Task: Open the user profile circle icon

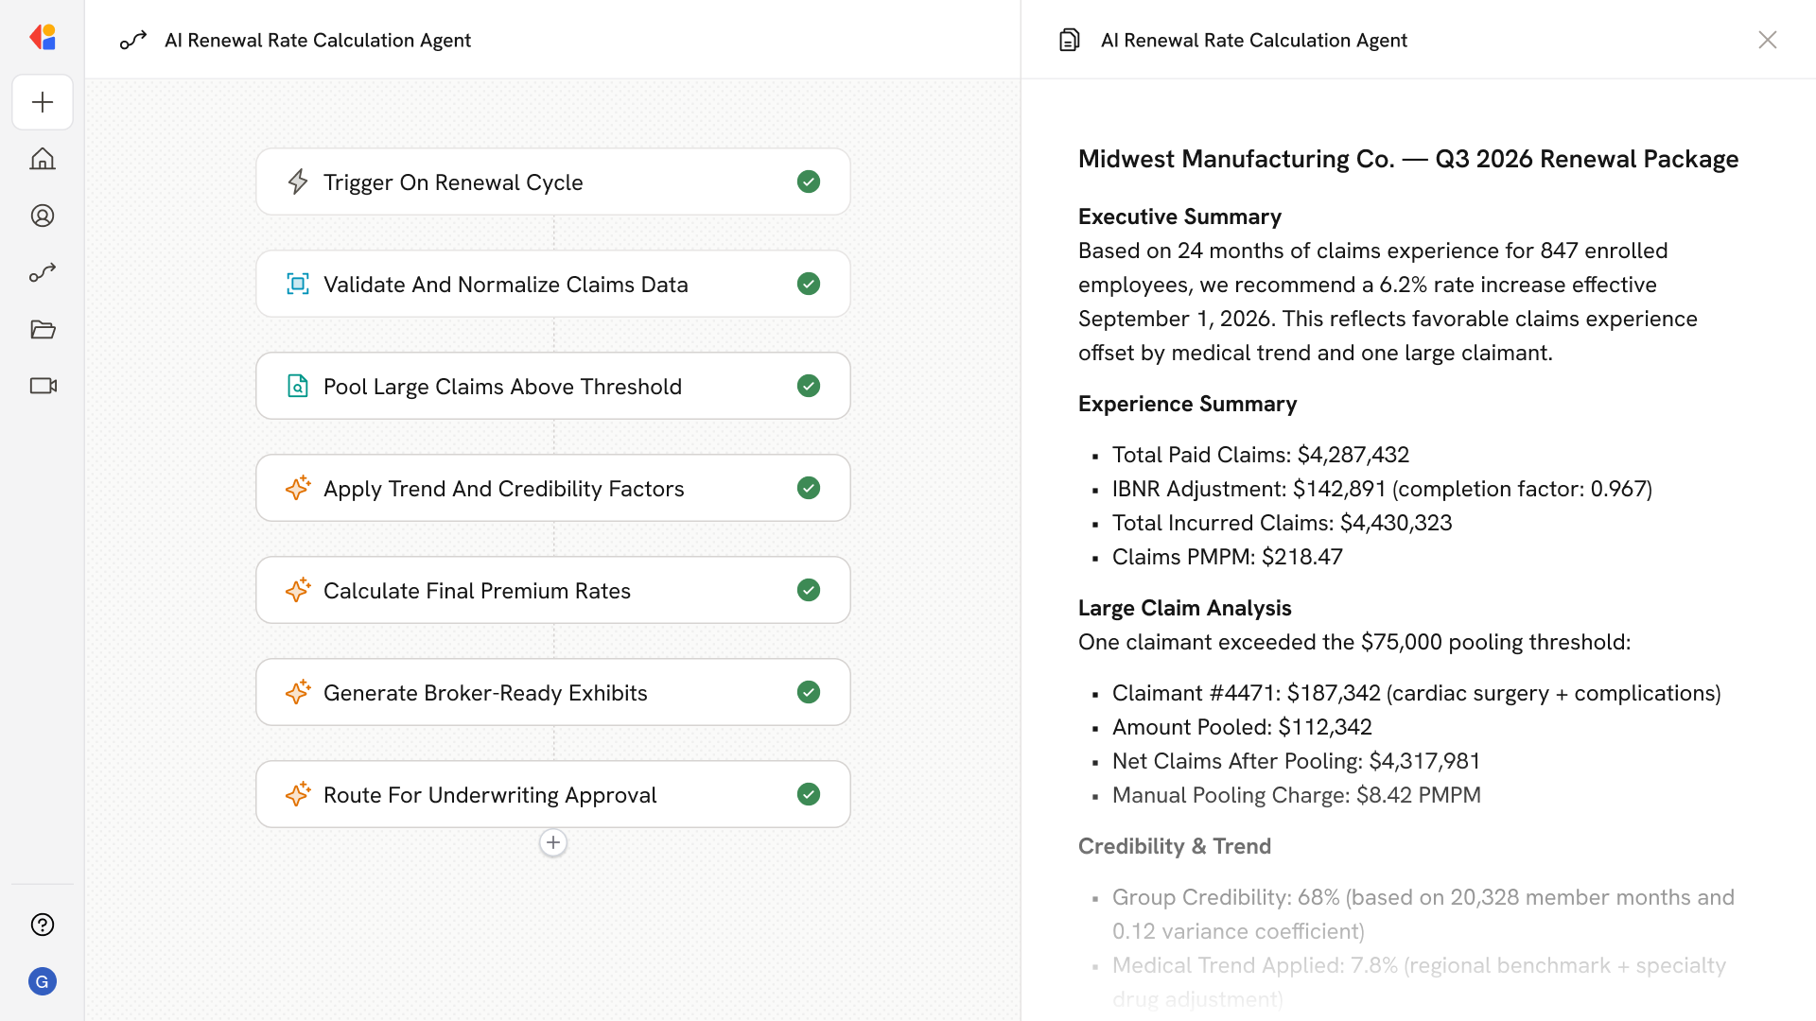Action: point(43,216)
